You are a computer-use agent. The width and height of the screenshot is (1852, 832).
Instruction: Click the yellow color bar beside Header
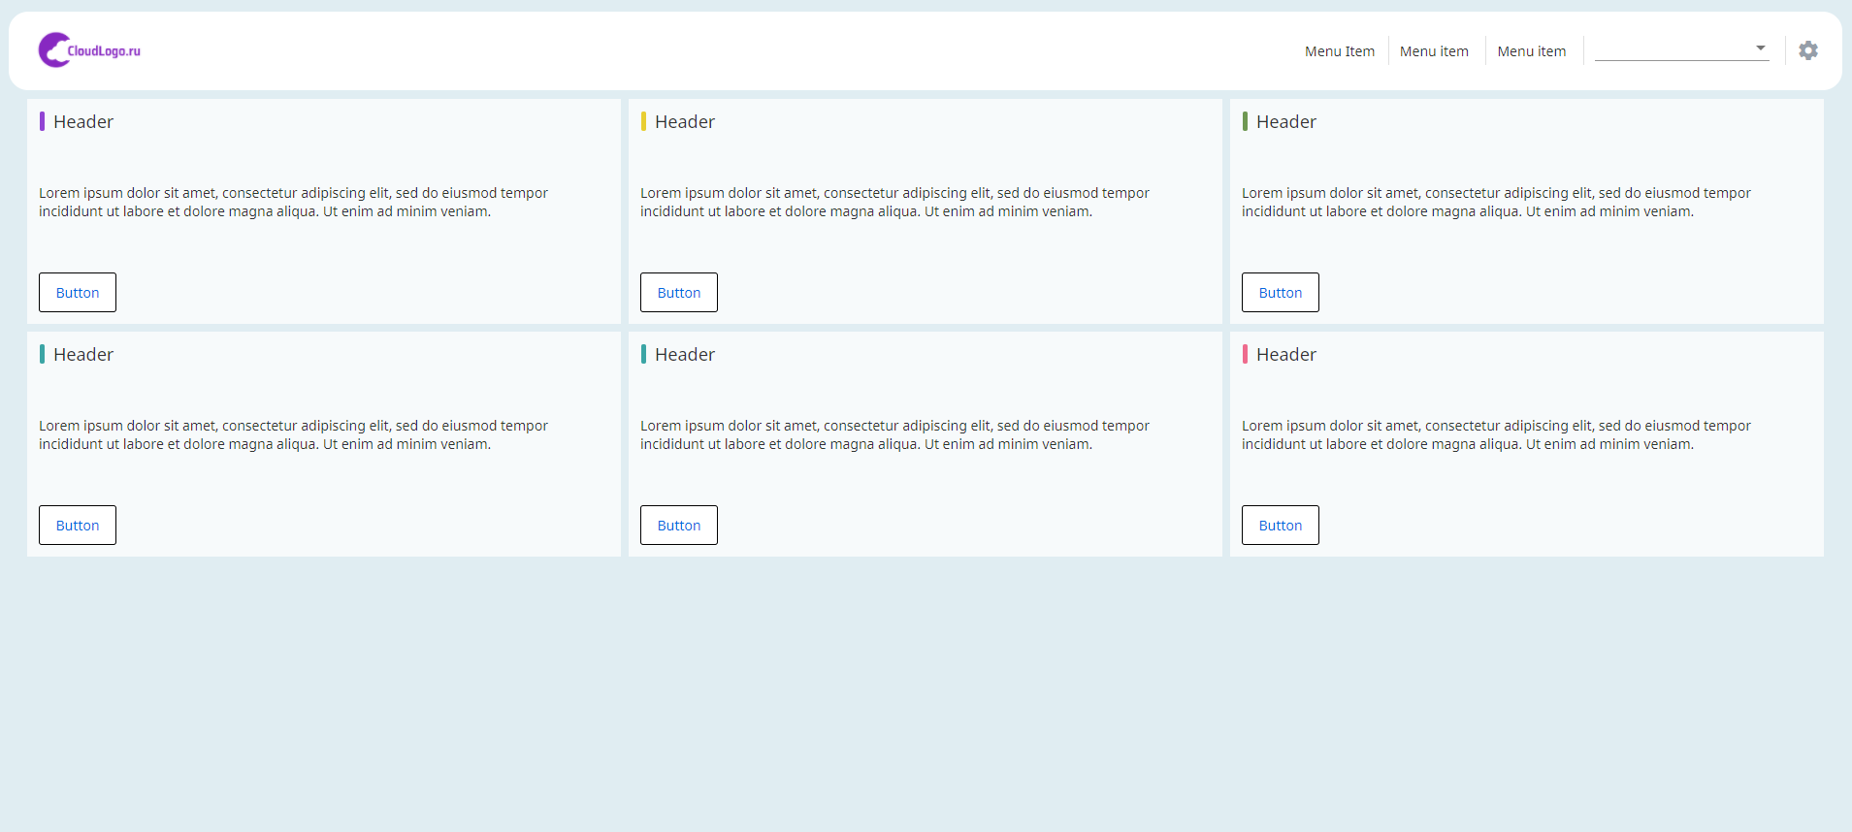[643, 121]
